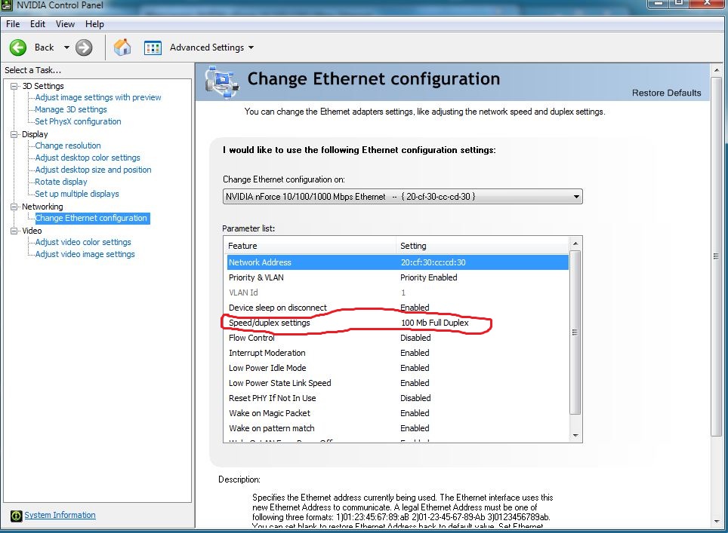Open the View menu
The image size is (728, 533).
point(65,24)
